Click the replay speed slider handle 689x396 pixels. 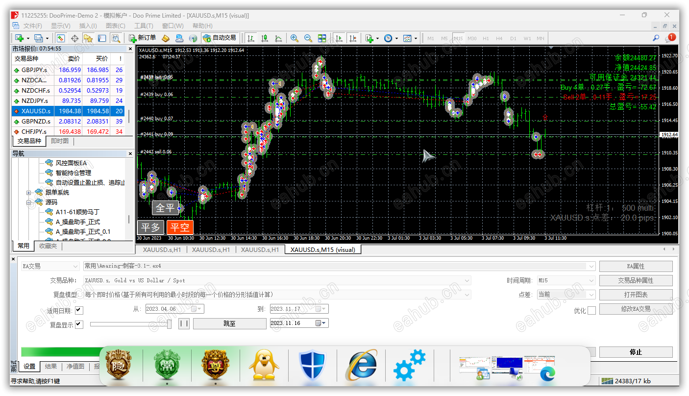169,324
